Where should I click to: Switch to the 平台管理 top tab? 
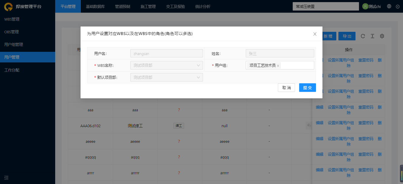pos(68,6)
